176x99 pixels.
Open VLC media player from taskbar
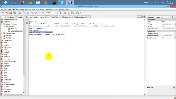pos(46,2)
